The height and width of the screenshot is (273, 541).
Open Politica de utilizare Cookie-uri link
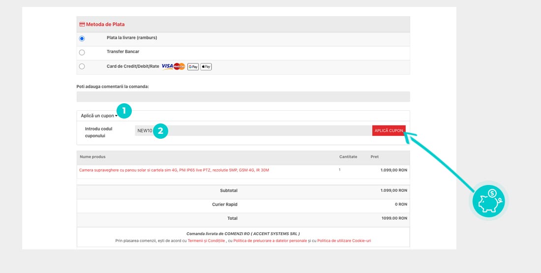click(x=344, y=241)
